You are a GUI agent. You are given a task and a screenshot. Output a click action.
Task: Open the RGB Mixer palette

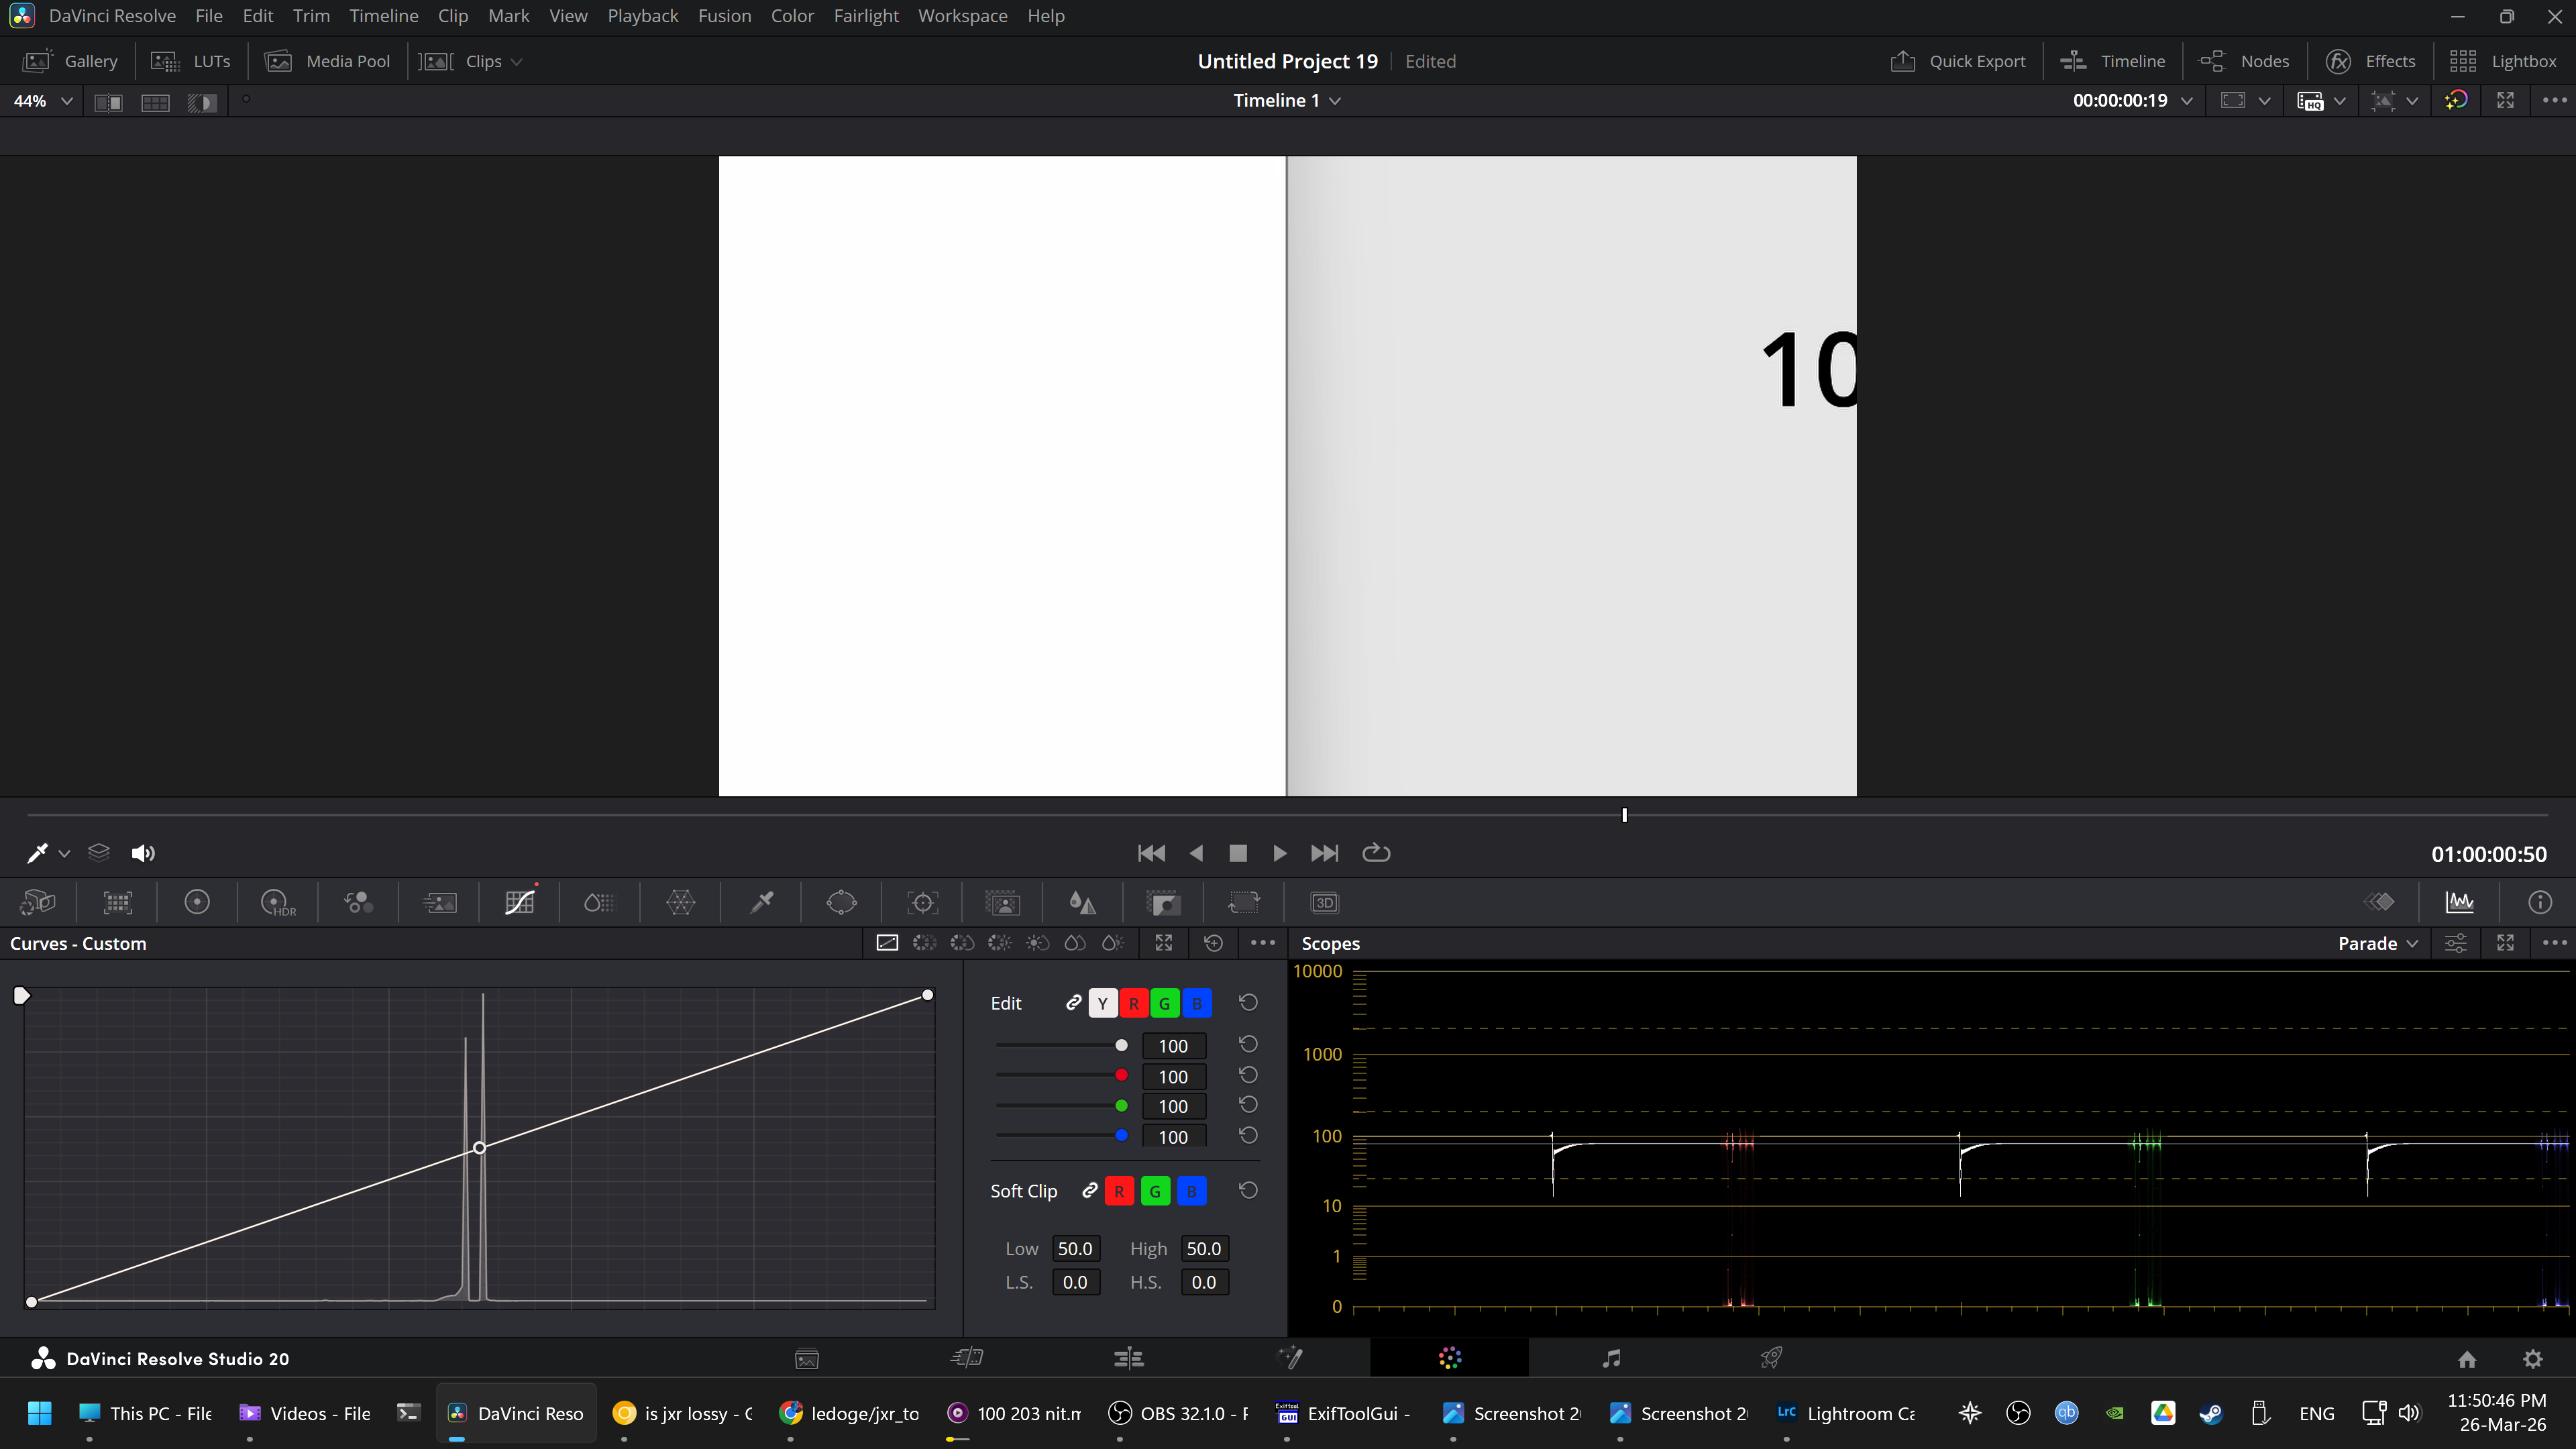[358, 903]
